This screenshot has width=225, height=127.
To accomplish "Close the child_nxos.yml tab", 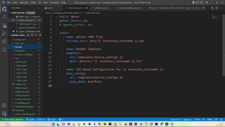I will point(87,8).
